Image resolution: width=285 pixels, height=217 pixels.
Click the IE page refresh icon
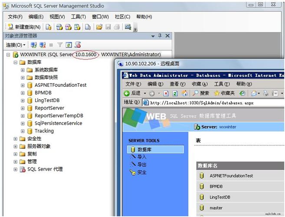(x=175, y=93)
